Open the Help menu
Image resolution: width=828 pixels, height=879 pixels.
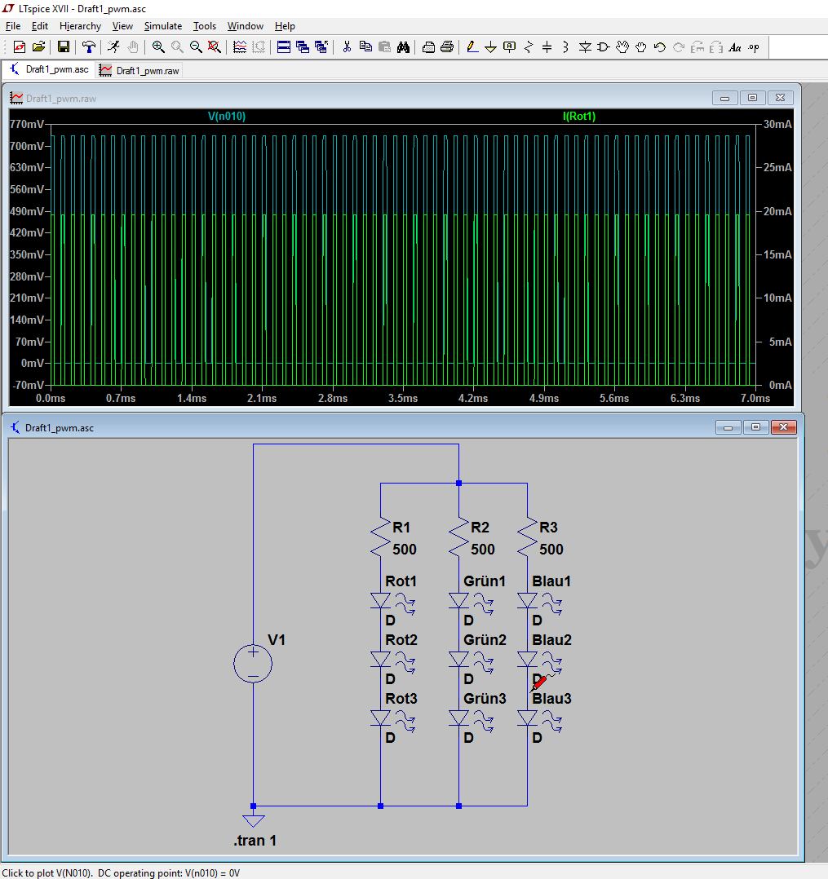(285, 26)
